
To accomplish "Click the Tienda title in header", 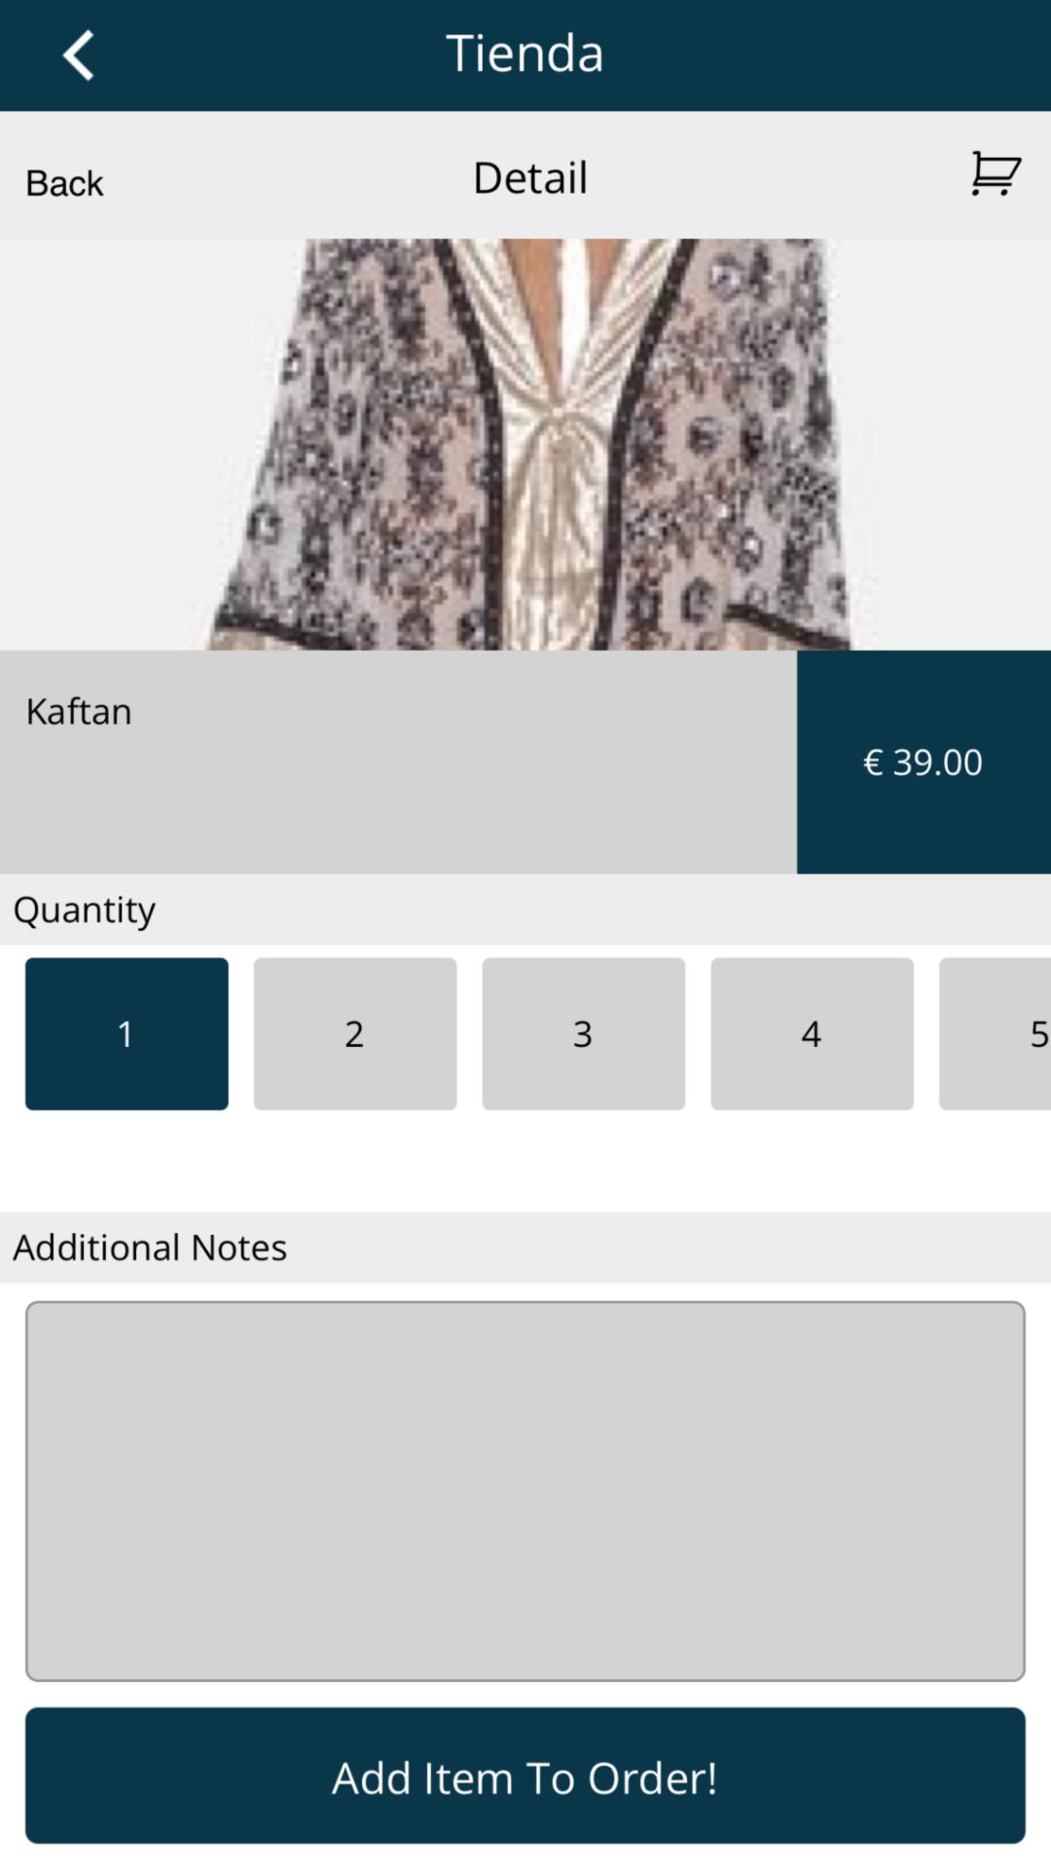I will click(525, 53).
